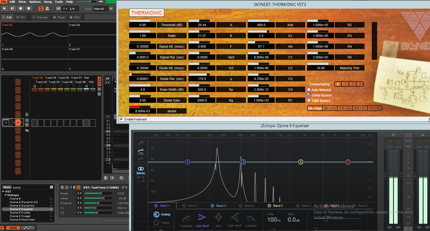Collapse the iZotope tree node

(5, 195)
